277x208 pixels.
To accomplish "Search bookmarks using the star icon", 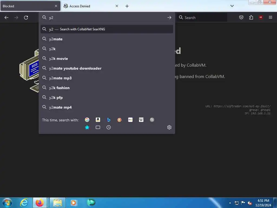I will point(87,127).
